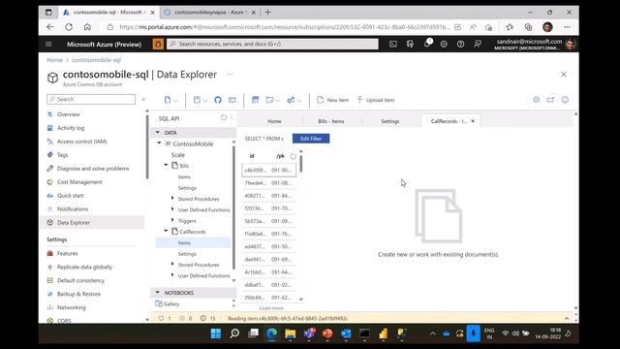Switch to the Bills - Items tab
Viewport: 620px width, 349px height.
pos(331,121)
